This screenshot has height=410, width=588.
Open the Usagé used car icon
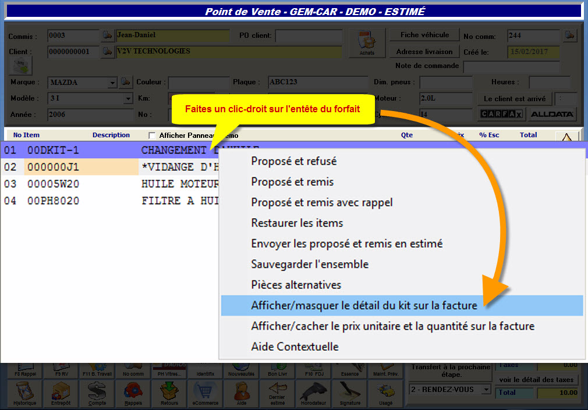click(386, 394)
